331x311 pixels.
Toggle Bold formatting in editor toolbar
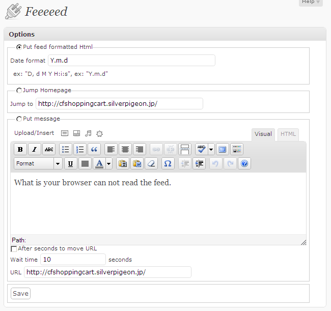[20, 149]
